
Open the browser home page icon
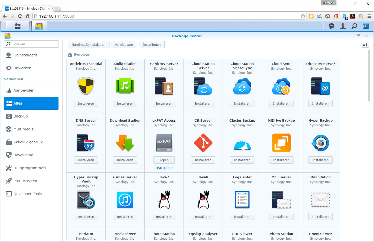point(27,16)
